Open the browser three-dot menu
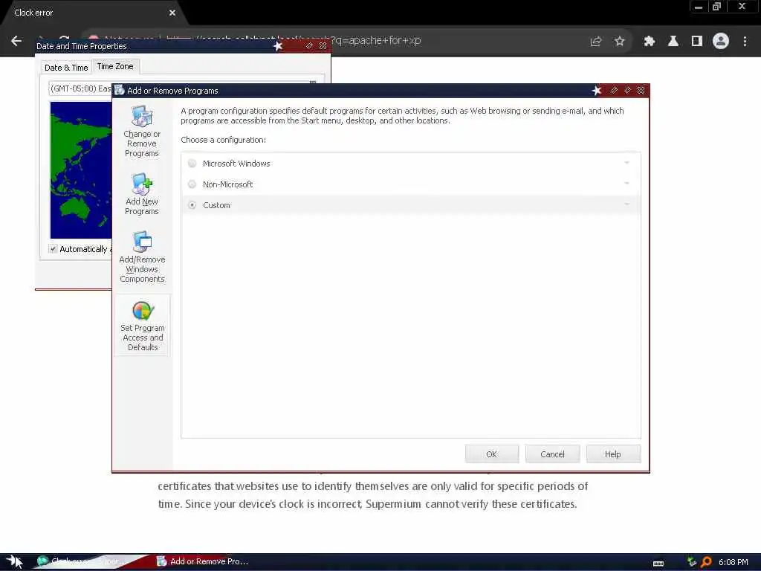Image resolution: width=761 pixels, height=571 pixels. click(x=745, y=42)
